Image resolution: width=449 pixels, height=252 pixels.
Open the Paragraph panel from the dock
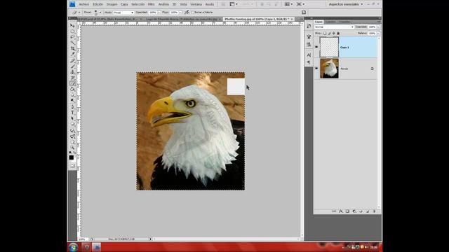tap(309, 62)
